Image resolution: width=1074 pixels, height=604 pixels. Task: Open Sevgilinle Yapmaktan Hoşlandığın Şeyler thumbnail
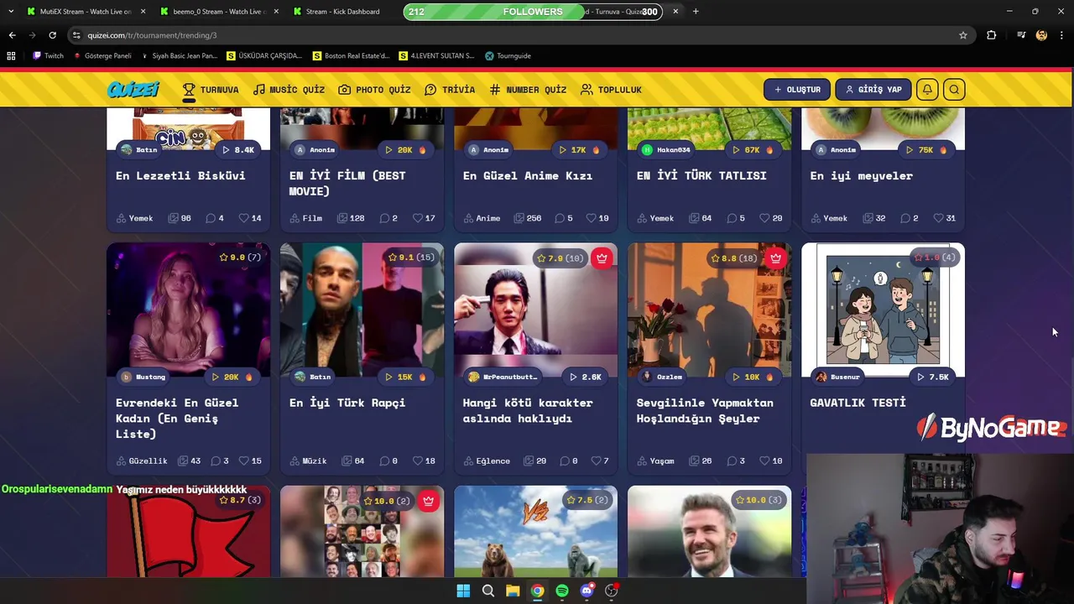click(x=709, y=310)
